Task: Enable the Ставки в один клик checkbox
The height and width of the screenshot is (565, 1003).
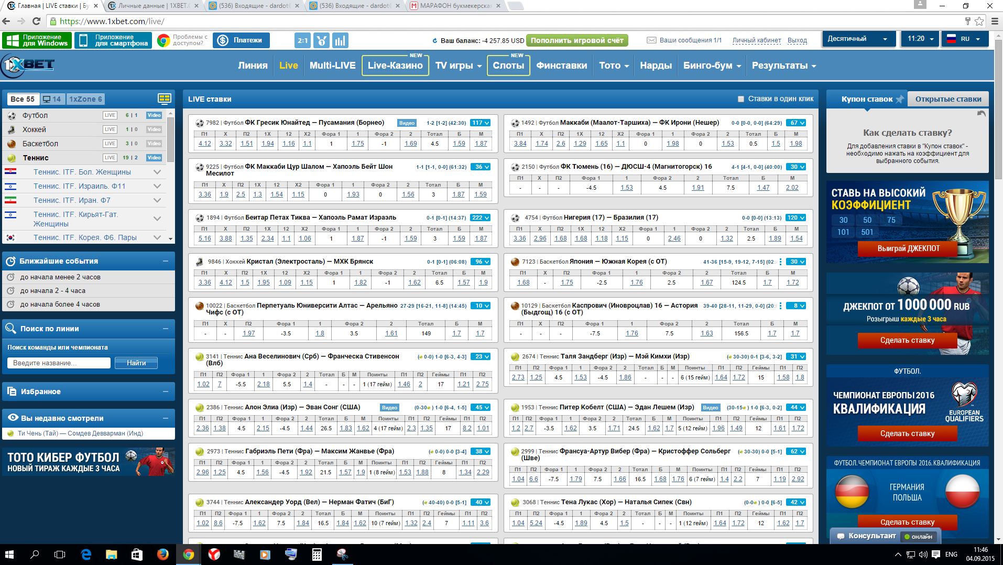Action: 741,99
